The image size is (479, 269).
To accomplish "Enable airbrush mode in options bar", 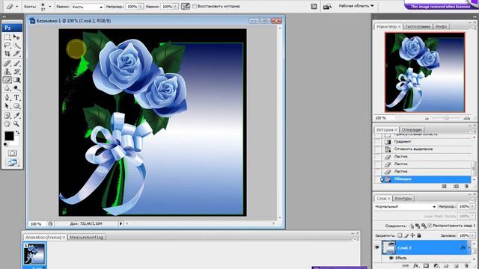I will coord(186,6).
